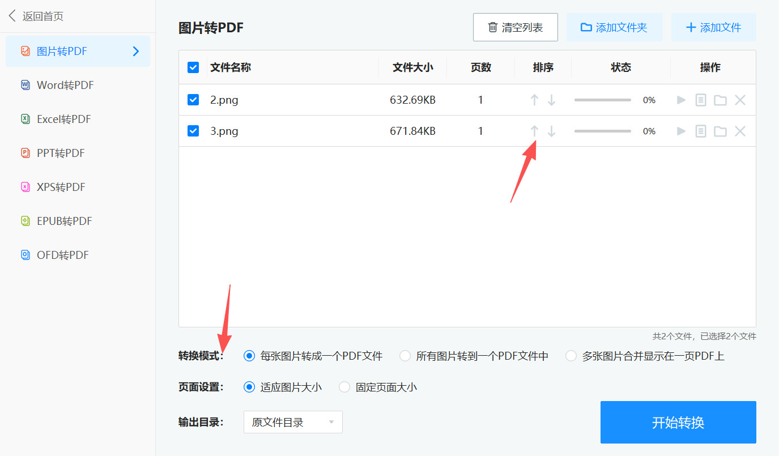
Task: Click the 开始转换 button
Action: click(678, 422)
